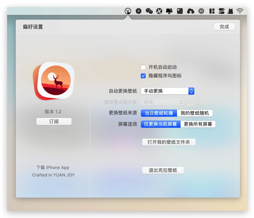Click 打开我的壁纸文件夹 button
The width and height of the screenshot is (254, 218).
point(169,142)
